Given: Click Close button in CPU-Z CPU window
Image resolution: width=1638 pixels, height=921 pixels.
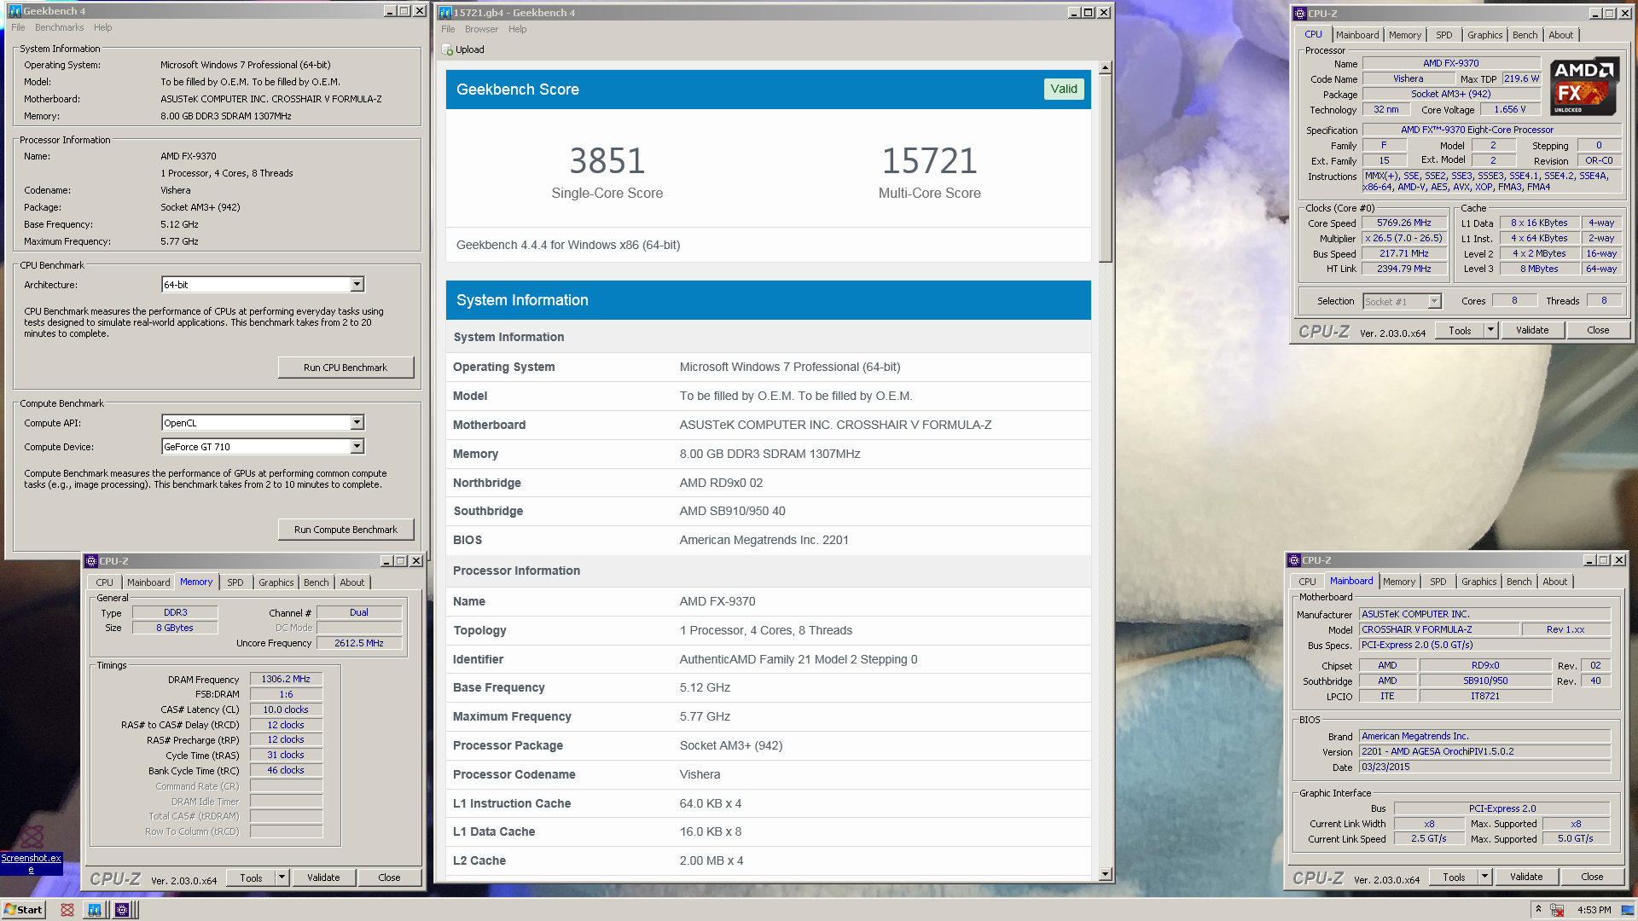Looking at the screenshot, I should pos(1598,330).
